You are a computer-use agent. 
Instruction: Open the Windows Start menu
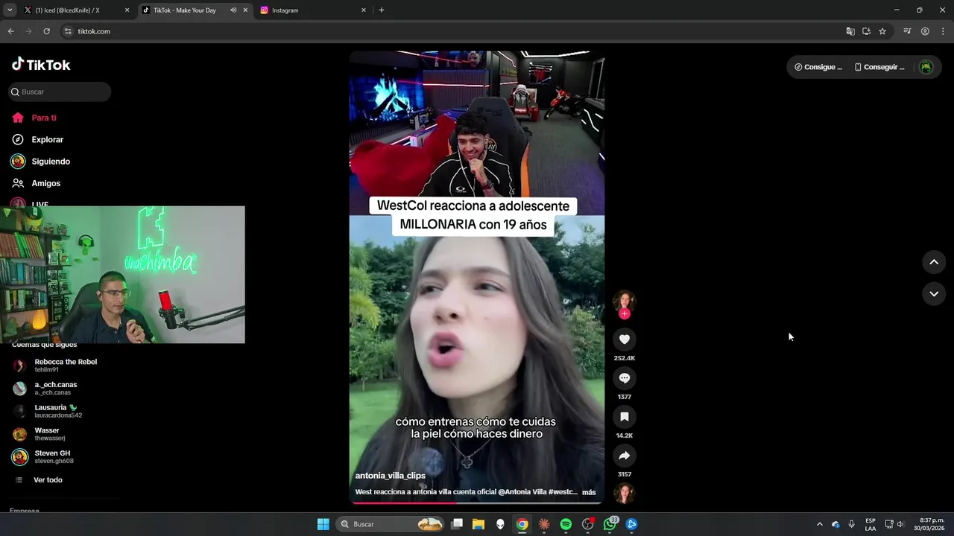pyautogui.click(x=323, y=524)
